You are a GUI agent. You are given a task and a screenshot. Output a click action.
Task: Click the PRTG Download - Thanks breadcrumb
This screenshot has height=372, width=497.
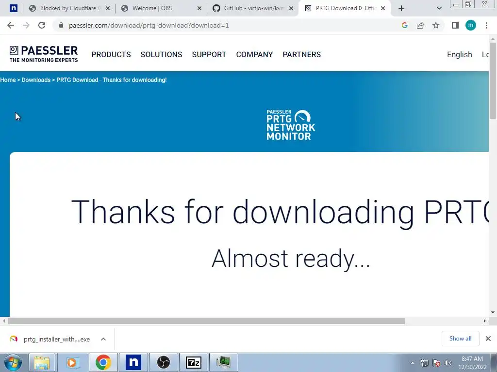(x=112, y=80)
